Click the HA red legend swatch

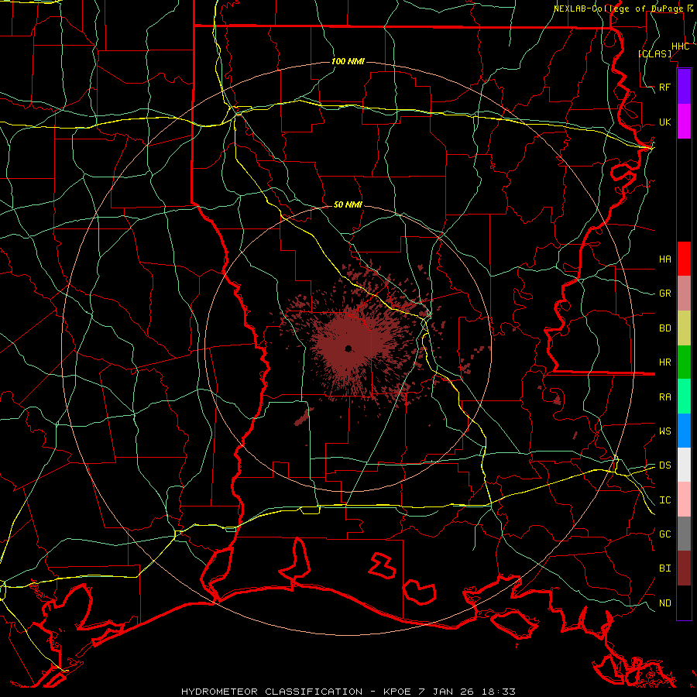(x=684, y=259)
